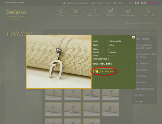
Task: Choose the Chinese flag language icon
Action: coord(149,3)
